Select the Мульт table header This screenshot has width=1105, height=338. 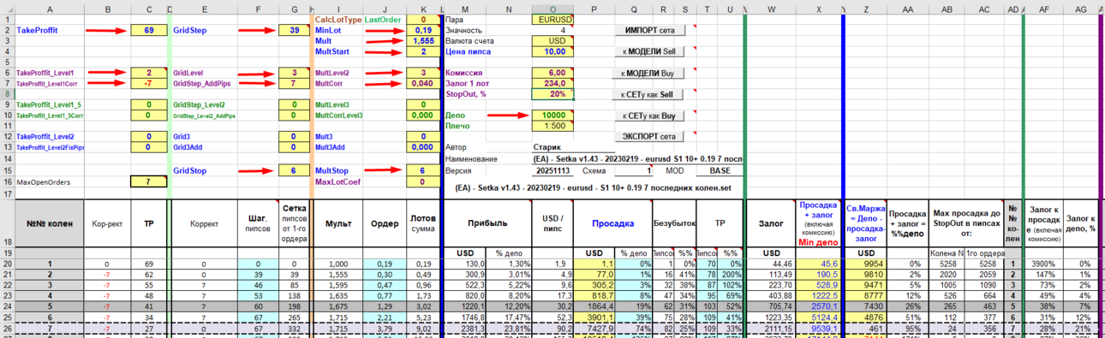coord(338,222)
